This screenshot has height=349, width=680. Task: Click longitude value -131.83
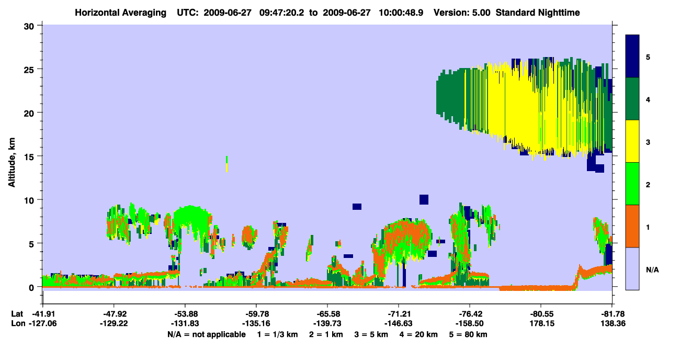(x=185, y=323)
